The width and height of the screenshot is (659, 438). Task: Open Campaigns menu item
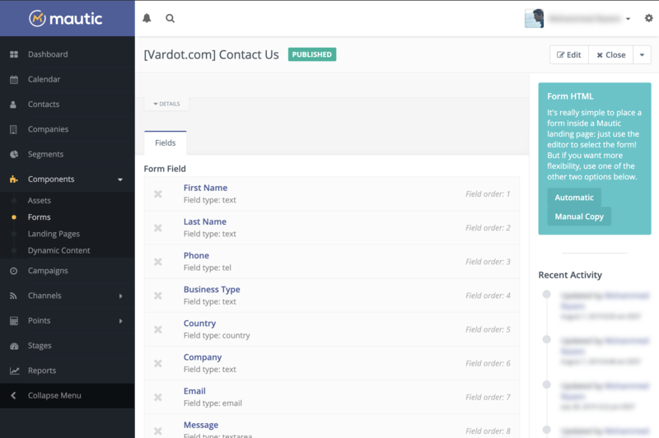(48, 271)
